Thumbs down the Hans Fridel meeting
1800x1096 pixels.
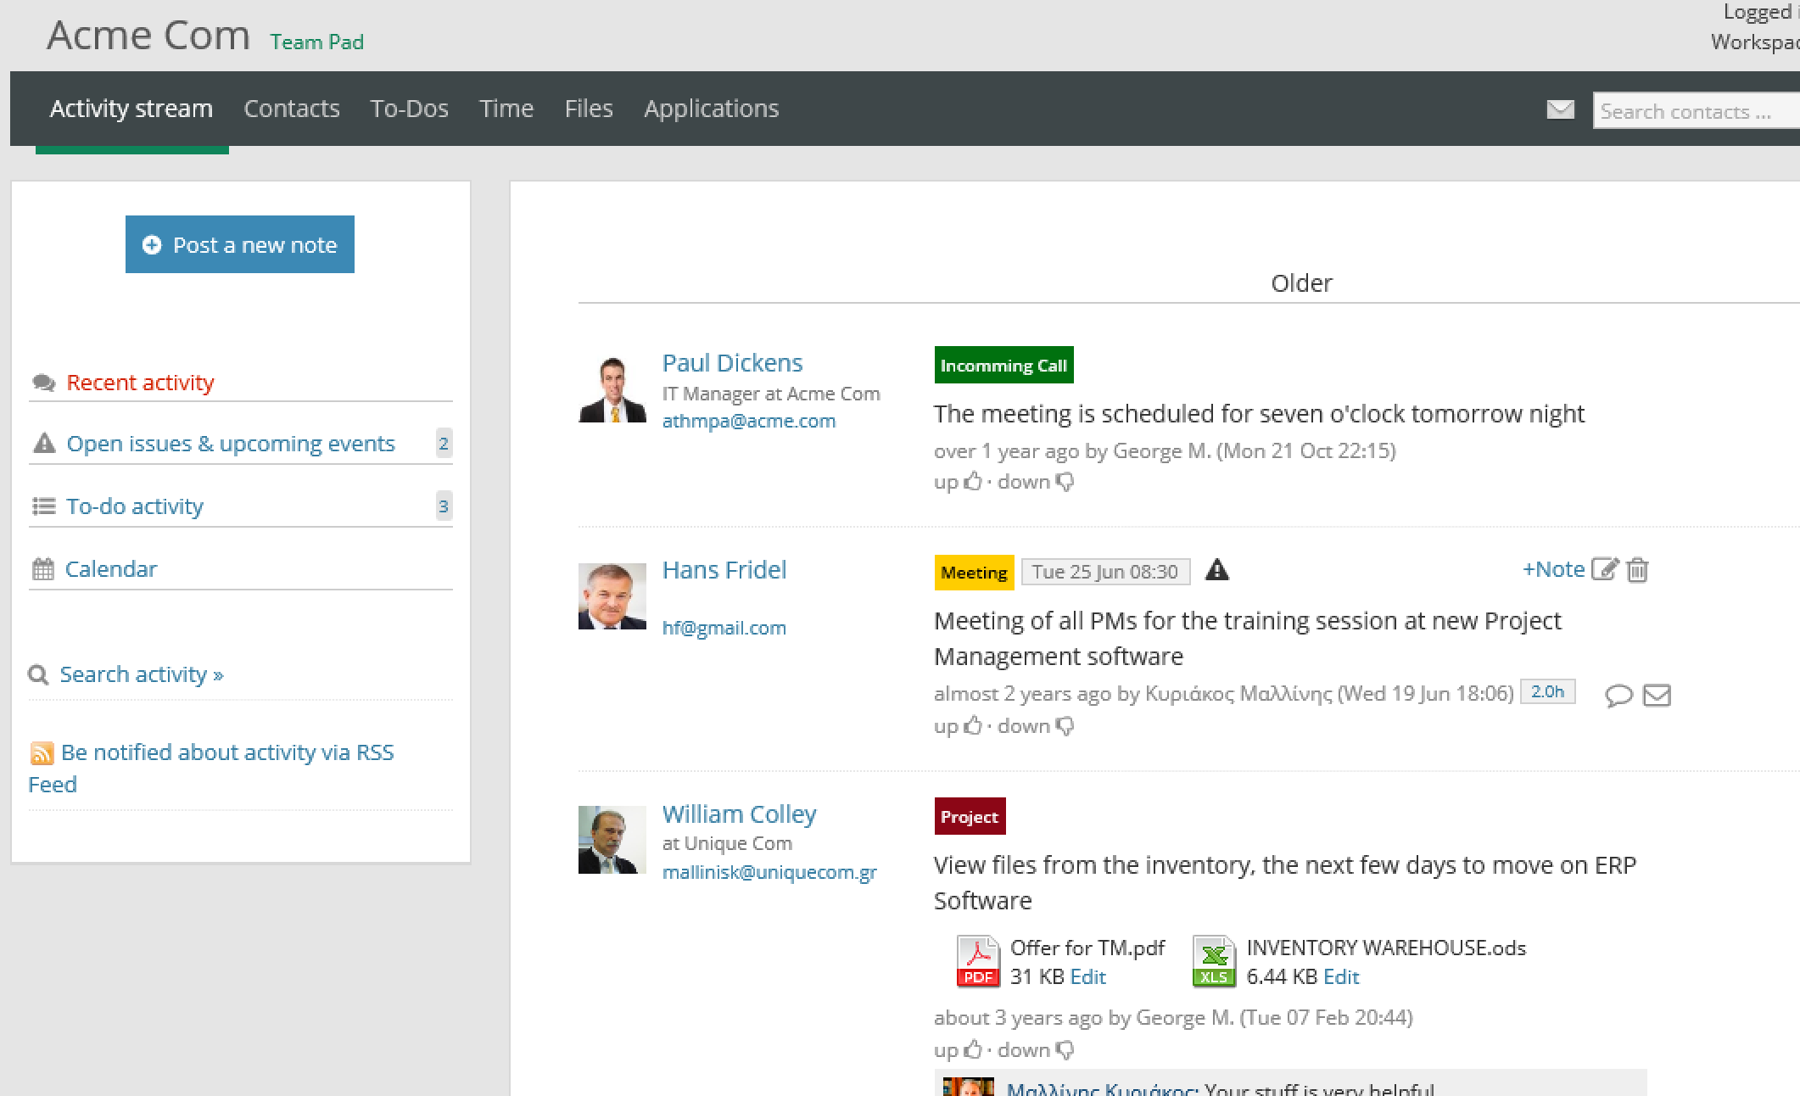coord(1065,726)
